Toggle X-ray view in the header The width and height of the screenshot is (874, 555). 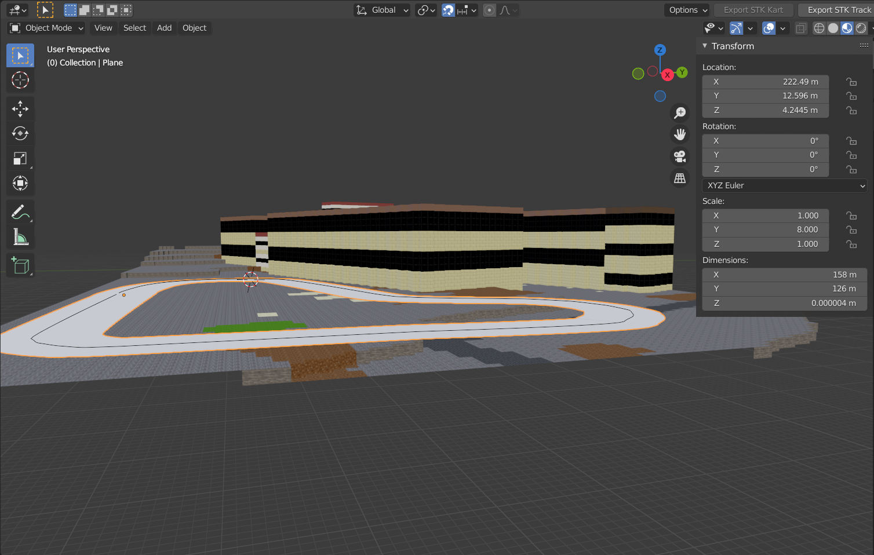[800, 28]
